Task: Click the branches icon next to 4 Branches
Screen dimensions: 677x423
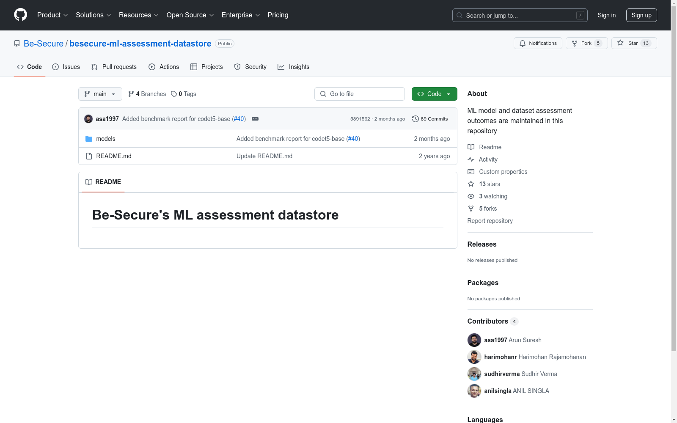Action: point(131,94)
